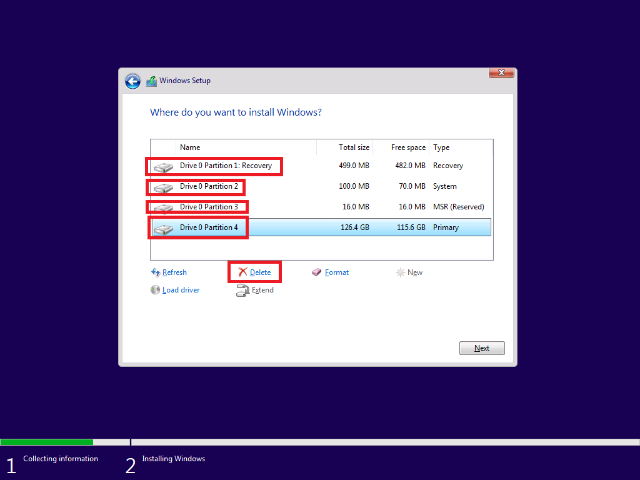Click the green setup progress bar
640x480 pixels.
tap(46, 442)
